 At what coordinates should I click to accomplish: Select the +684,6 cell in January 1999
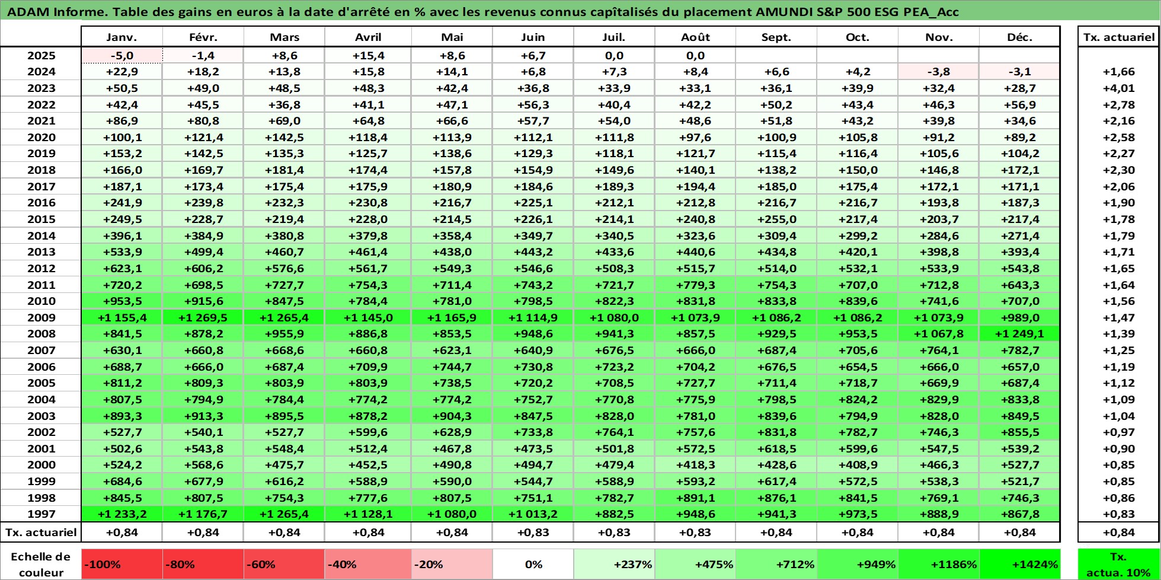(121, 482)
